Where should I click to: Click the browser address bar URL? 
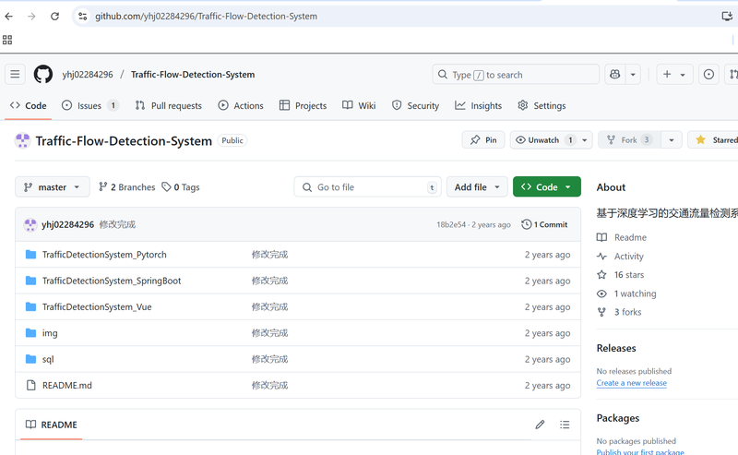(206, 17)
